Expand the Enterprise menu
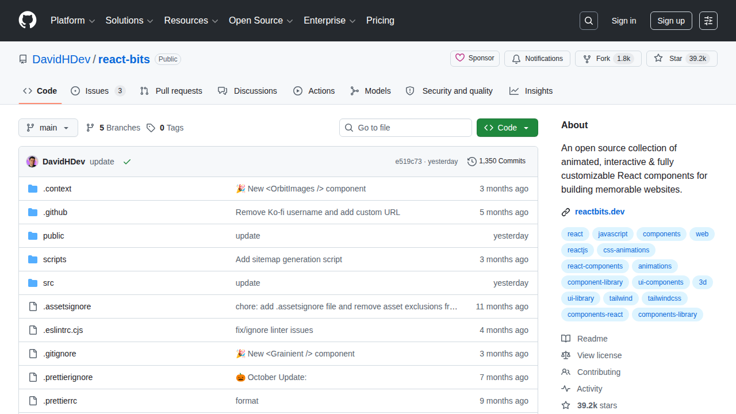The width and height of the screenshot is (736, 414). [329, 21]
